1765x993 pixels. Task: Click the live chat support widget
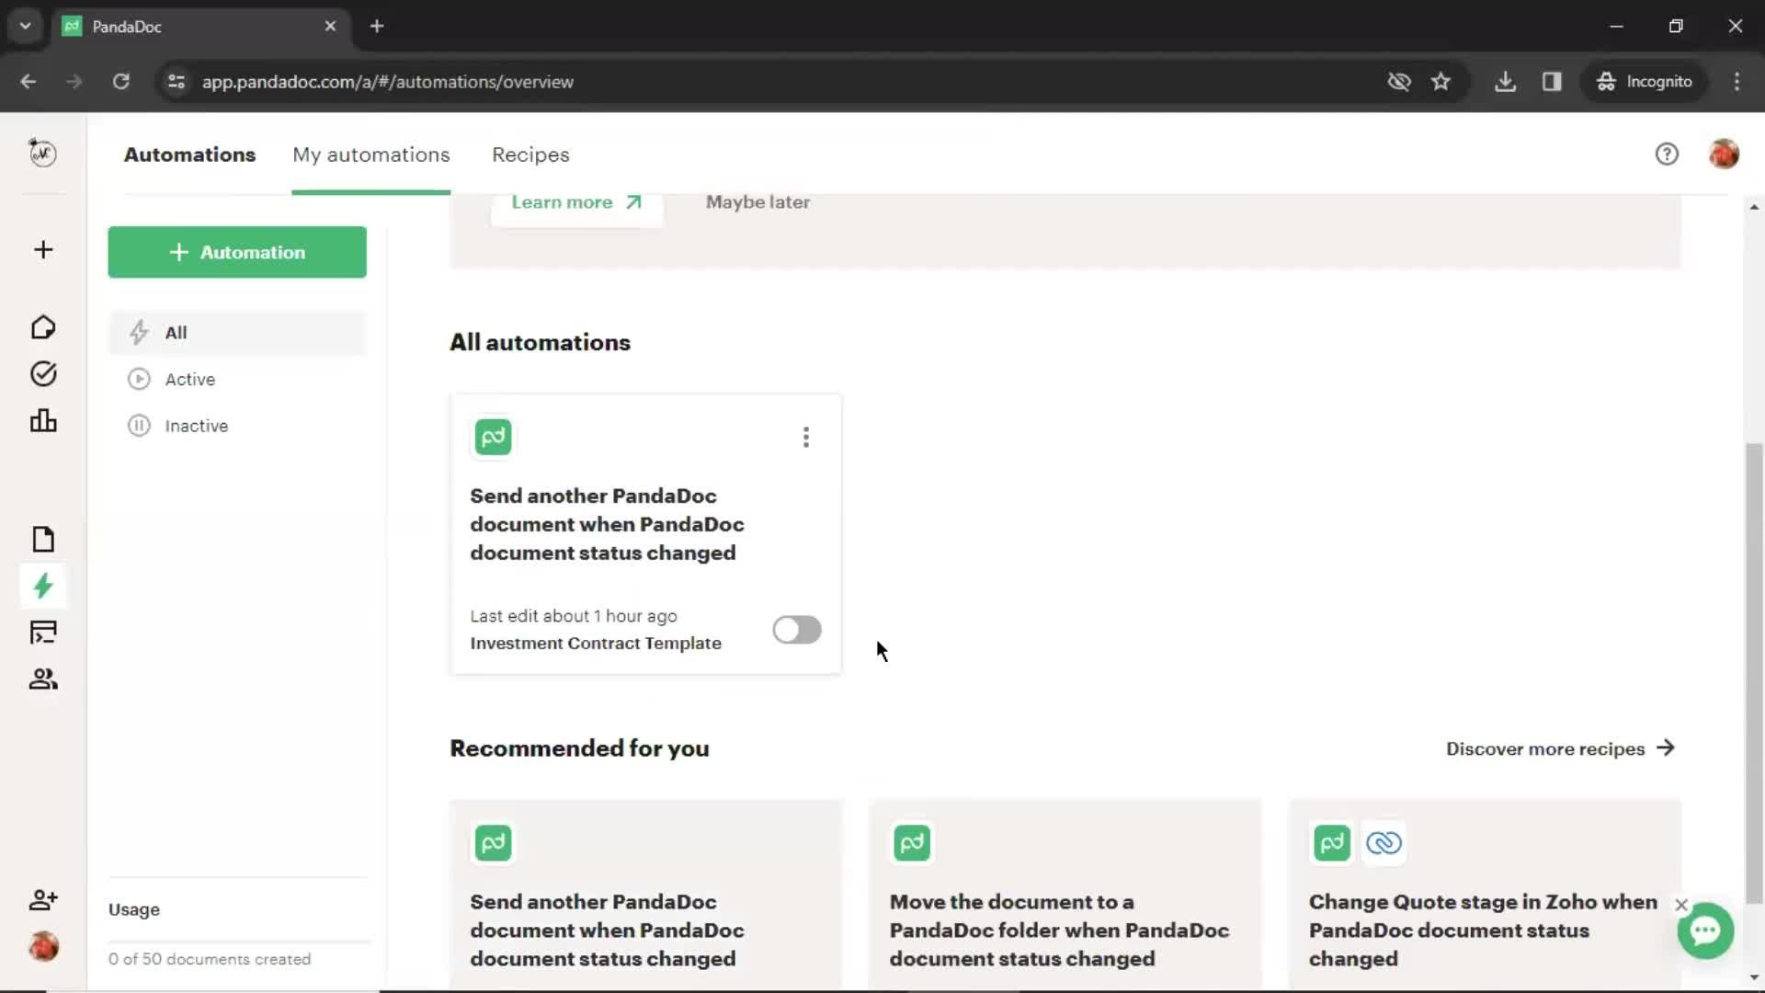1705,931
